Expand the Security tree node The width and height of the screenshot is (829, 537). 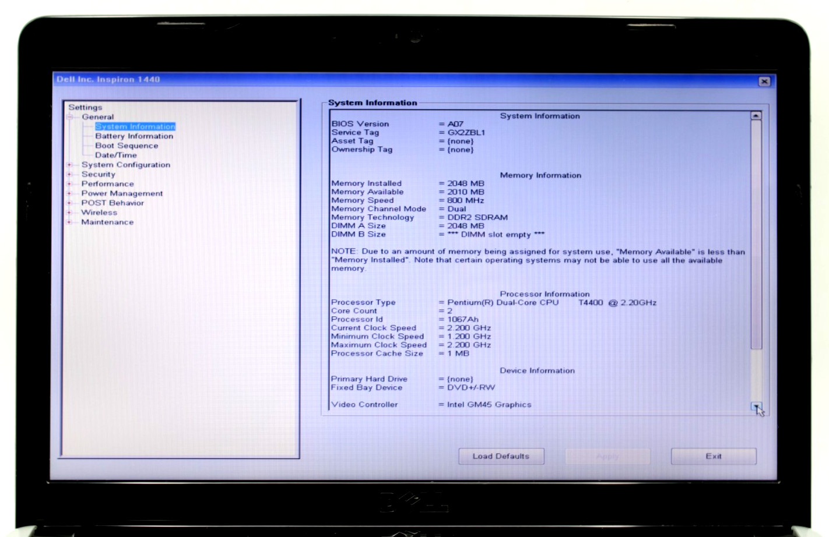pyautogui.click(x=69, y=174)
